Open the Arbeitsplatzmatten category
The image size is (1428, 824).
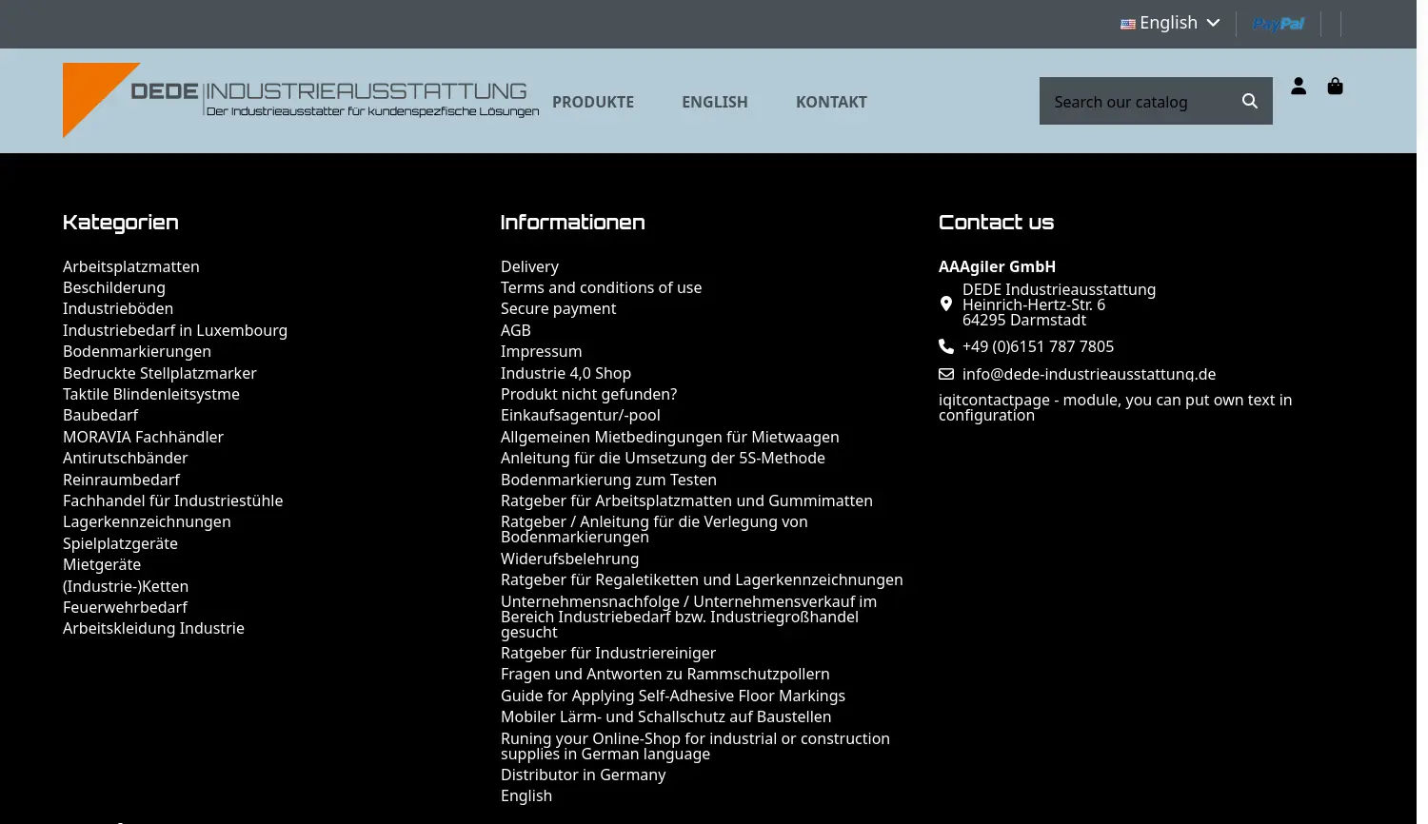coord(130,266)
